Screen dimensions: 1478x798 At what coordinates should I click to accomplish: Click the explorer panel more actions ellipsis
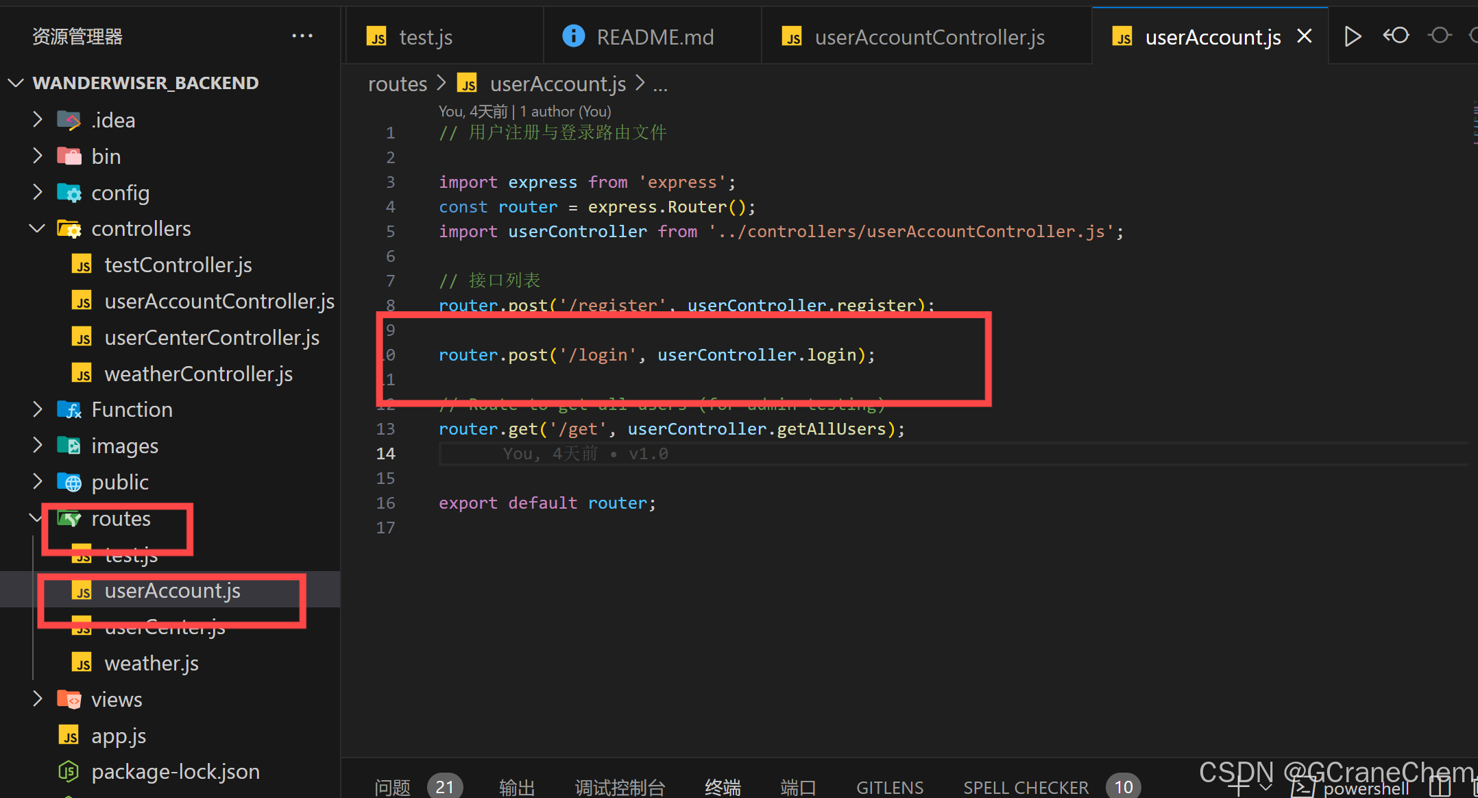pyautogui.click(x=302, y=36)
